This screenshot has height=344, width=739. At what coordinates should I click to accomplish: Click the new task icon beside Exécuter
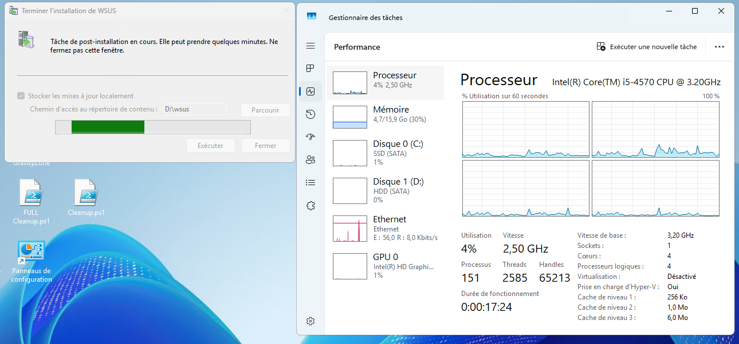pyautogui.click(x=601, y=47)
